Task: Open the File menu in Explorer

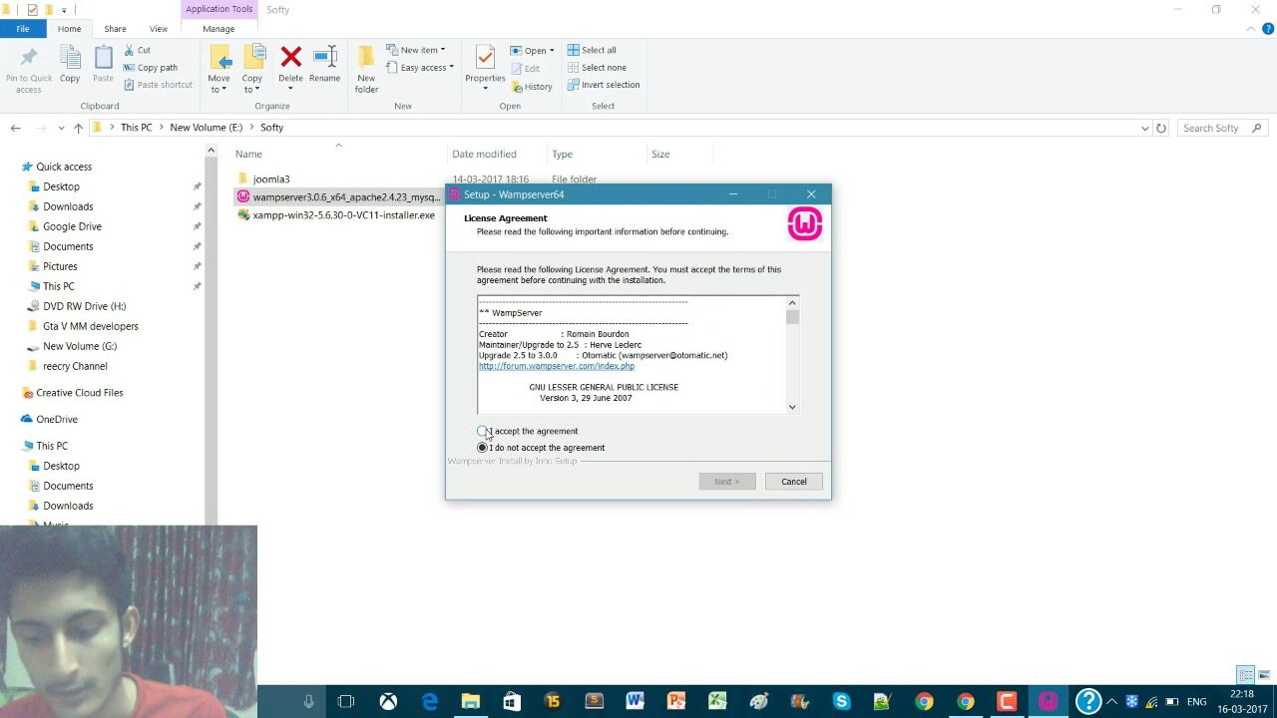Action: [22, 29]
